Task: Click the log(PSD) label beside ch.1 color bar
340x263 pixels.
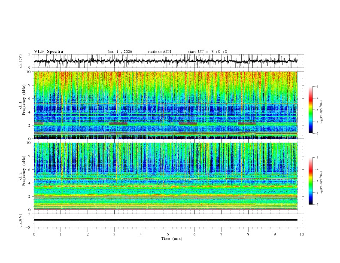Action: click(x=322, y=112)
